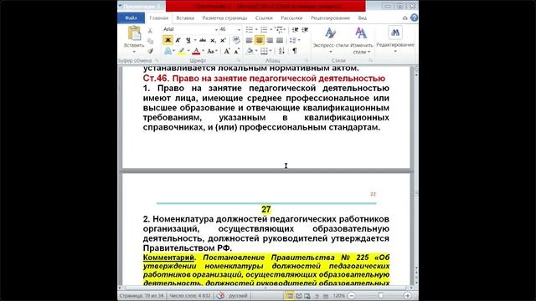Open the Styles (Стили) dialog launcher
The image size is (536, 301).
click(x=370, y=60)
